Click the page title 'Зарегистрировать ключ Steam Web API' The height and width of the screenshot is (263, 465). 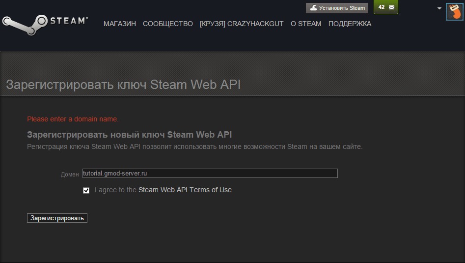click(123, 85)
